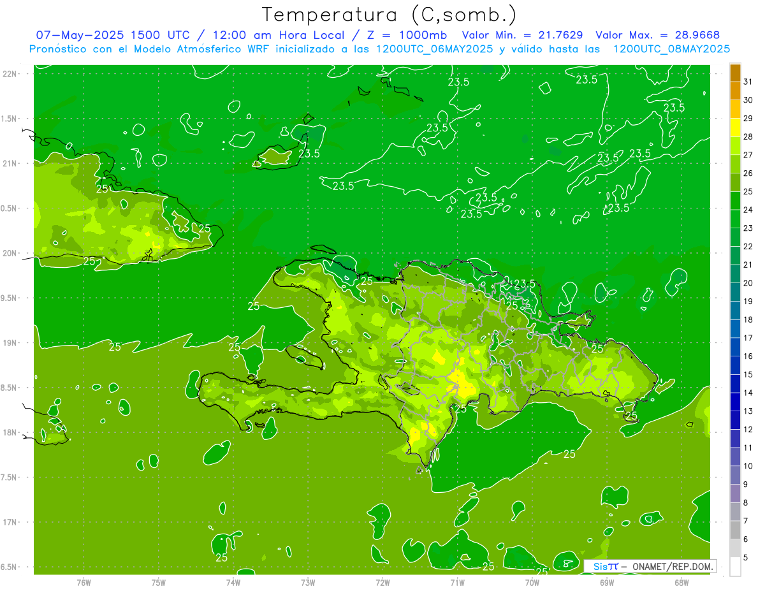Select gray swatch between 6 and 7

pos(735,530)
